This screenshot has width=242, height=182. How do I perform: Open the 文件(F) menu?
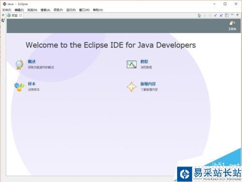click(7, 10)
